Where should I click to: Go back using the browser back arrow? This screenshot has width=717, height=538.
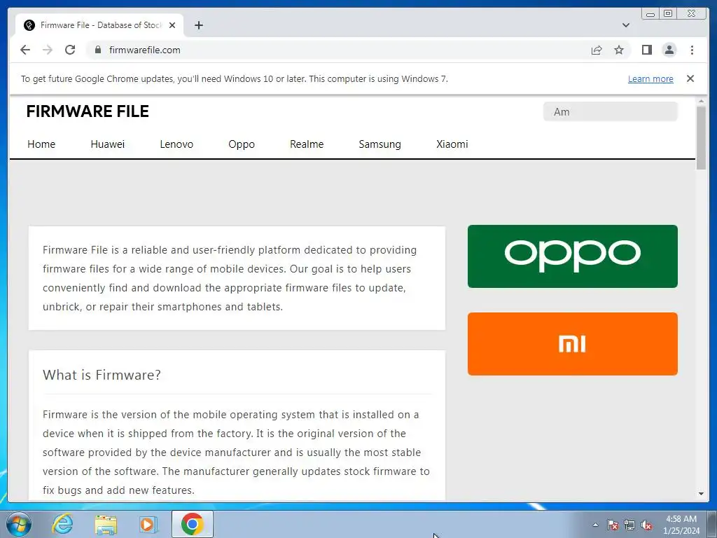point(25,50)
